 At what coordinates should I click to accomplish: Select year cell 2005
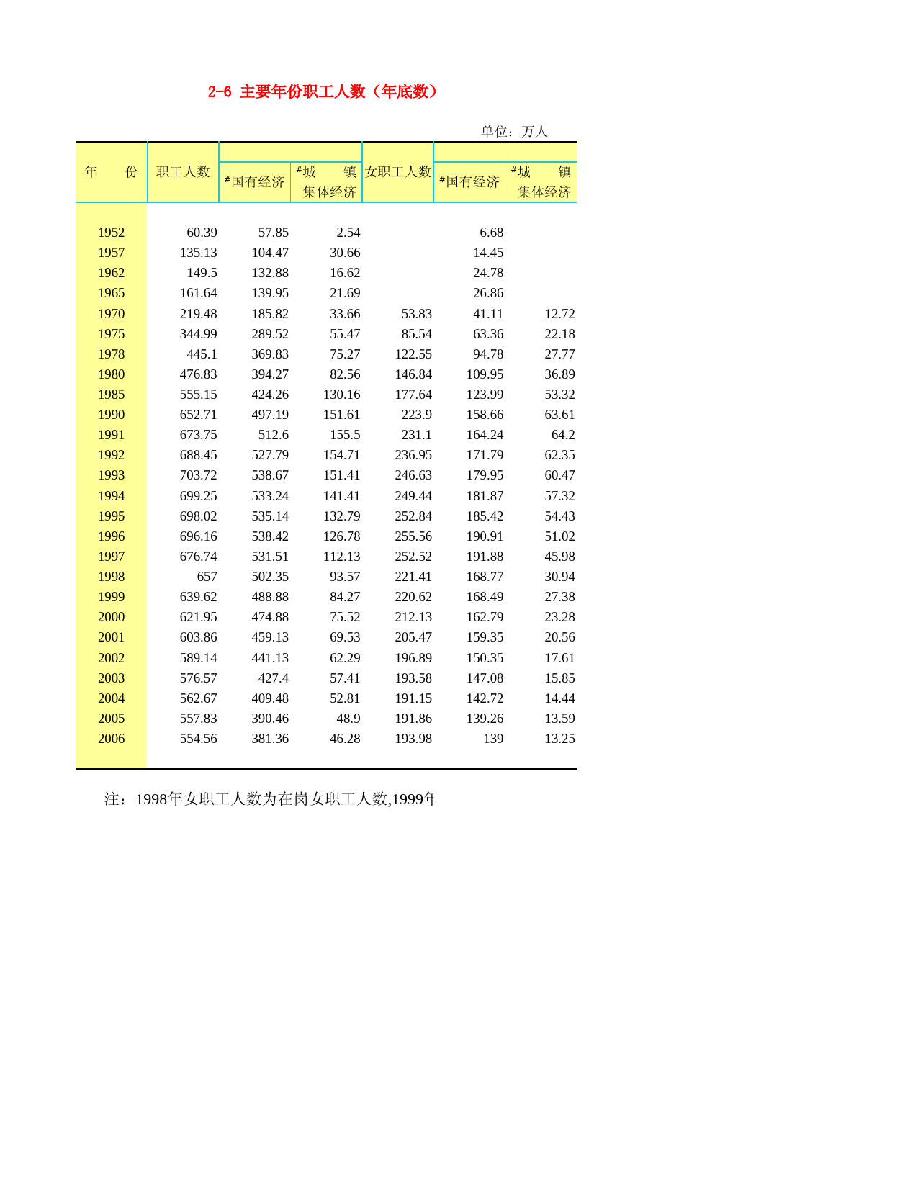pyautogui.click(x=112, y=719)
